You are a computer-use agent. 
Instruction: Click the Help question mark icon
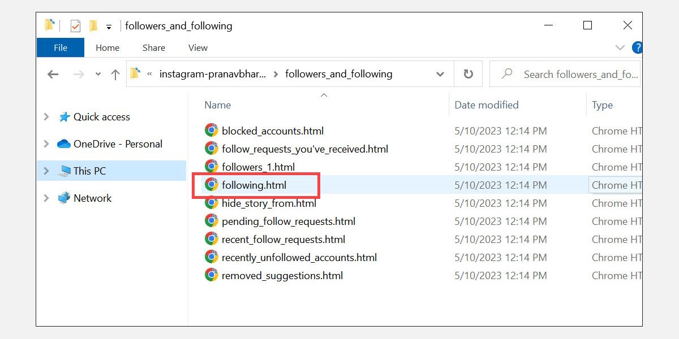[637, 47]
